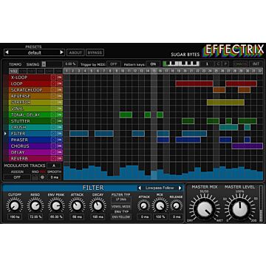This screenshot has width=266, height=266.
Task: Go to the previous preset with the left arrow
Action: [x=7, y=52]
